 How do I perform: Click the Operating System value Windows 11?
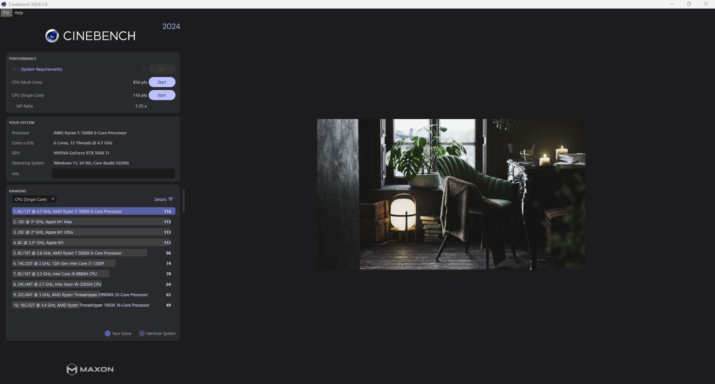click(91, 163)
